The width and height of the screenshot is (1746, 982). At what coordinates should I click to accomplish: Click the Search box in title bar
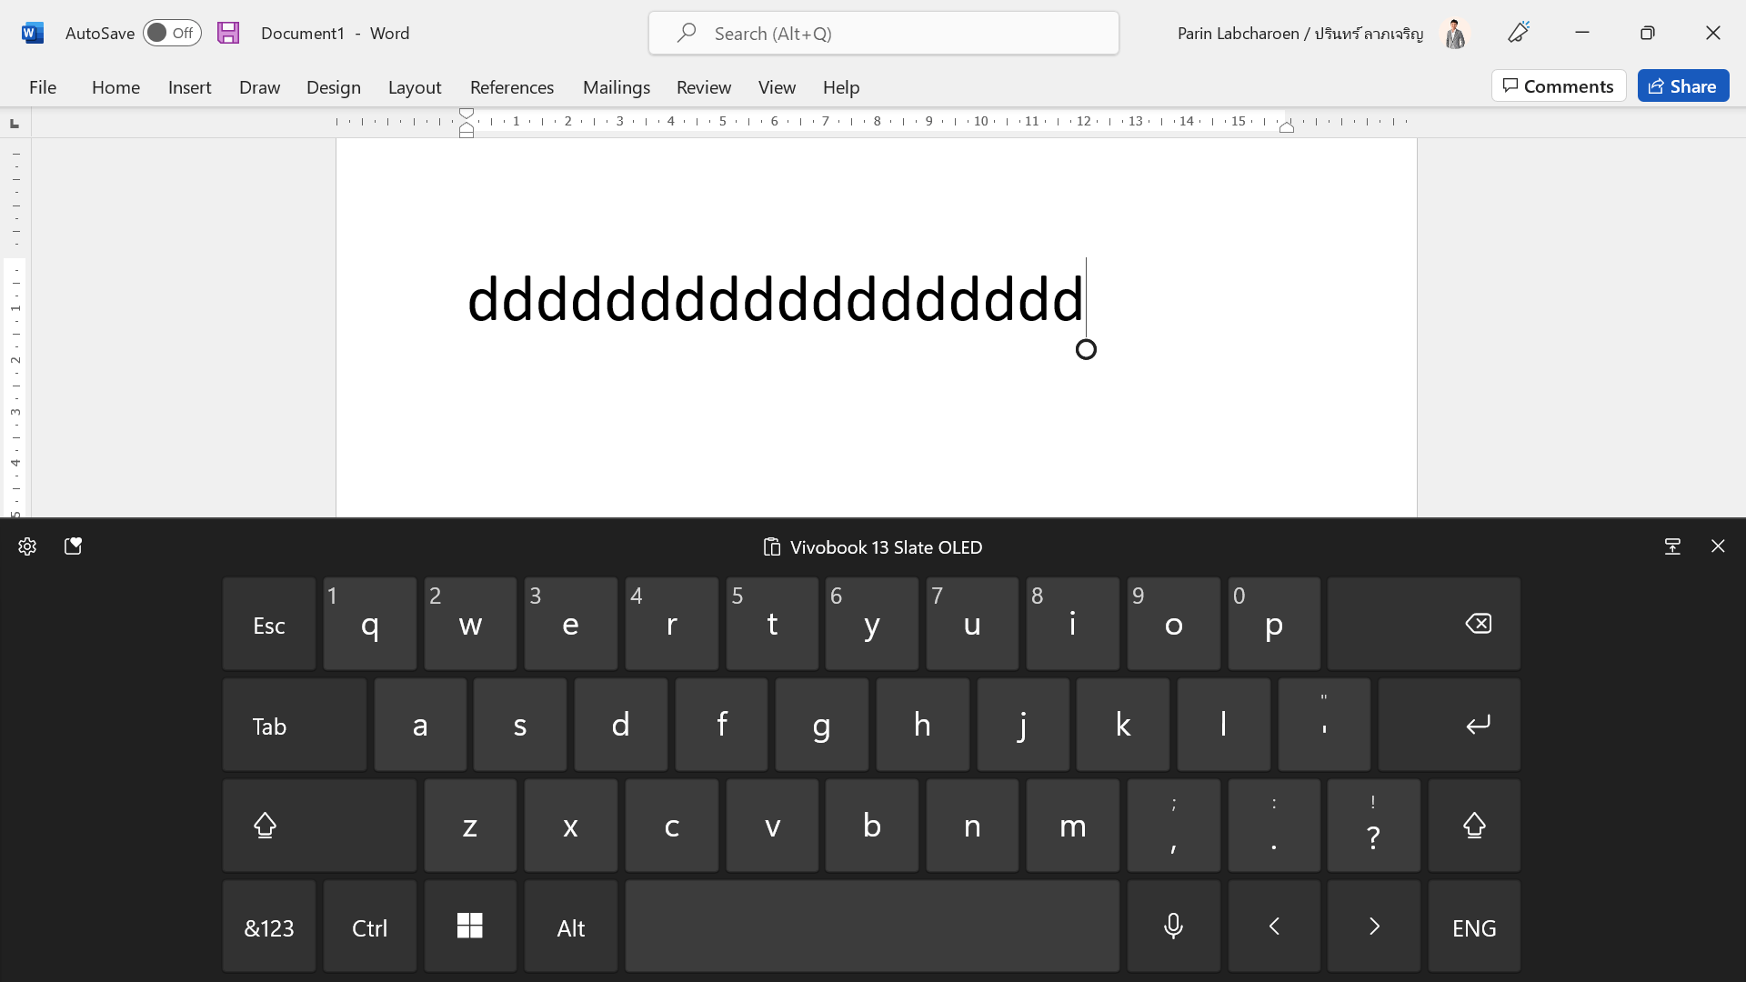click(883, 34)
